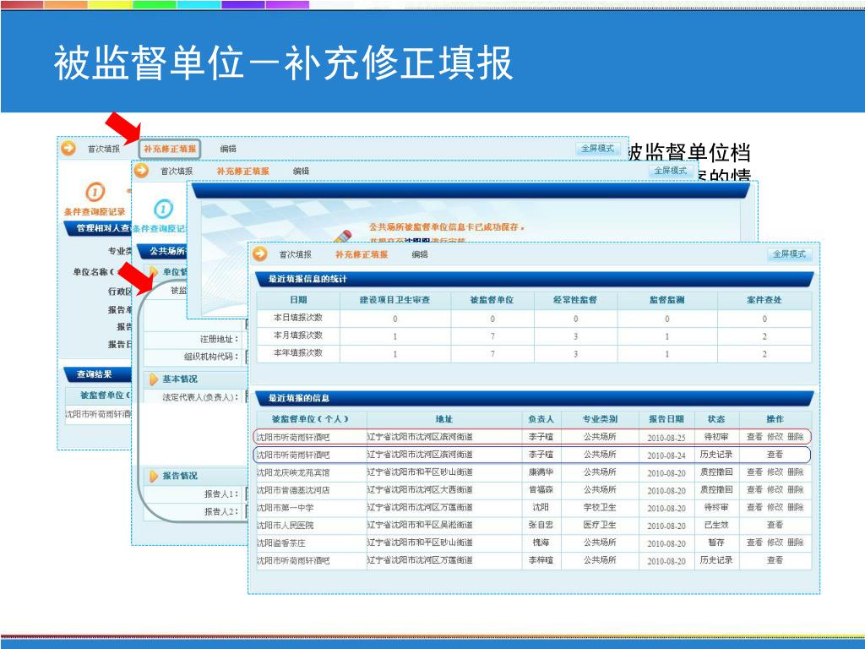Image resolution: width=865 pixels, height=649 pixels.
Task: Click the 2010-08-25 report date cell
Action: point(666,437)
